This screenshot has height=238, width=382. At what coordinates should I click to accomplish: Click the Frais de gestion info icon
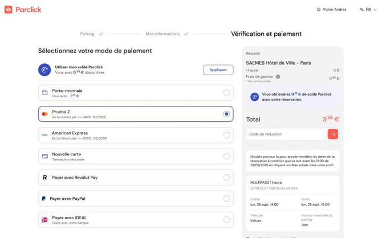coord(278,77)
